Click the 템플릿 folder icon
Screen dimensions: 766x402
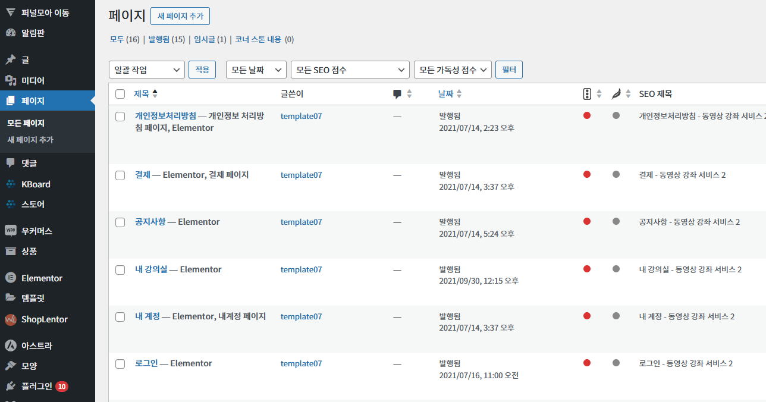coord(10,298)
